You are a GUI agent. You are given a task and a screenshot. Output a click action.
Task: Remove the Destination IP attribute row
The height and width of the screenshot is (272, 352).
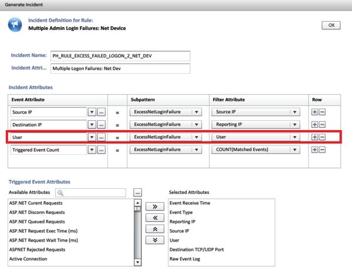point(322,124)
